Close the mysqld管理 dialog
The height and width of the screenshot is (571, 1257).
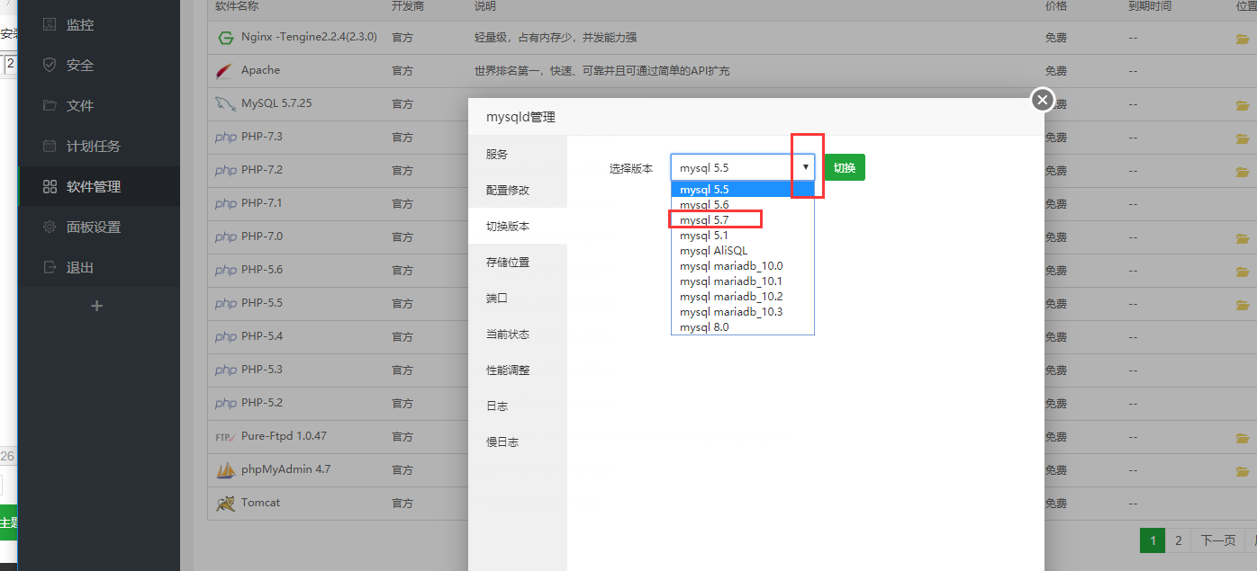tap(1043, 100)
